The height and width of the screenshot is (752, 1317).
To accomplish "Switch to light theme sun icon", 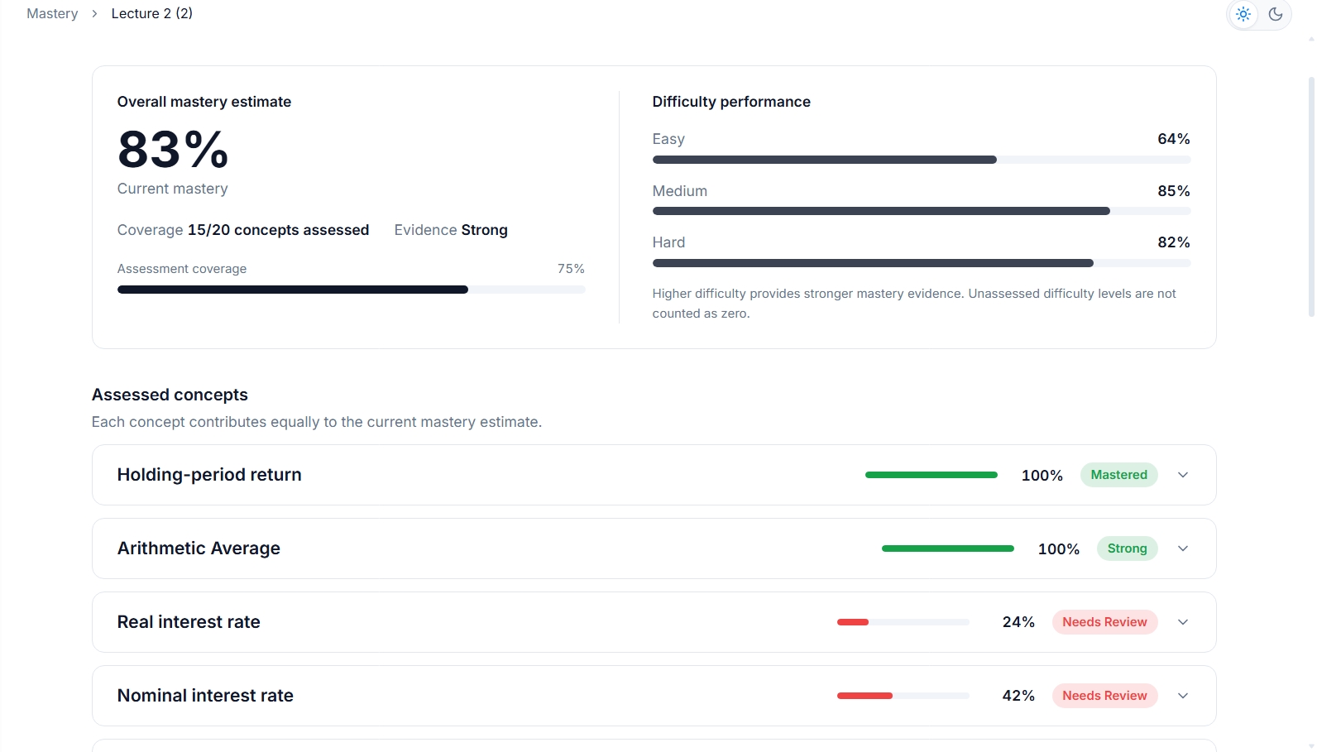I will [x=1243, y=14].
